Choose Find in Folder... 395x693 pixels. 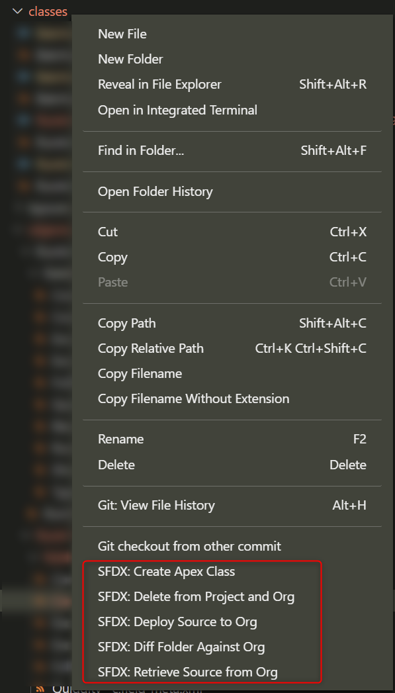pyautogui.click(x=141, y=150)
